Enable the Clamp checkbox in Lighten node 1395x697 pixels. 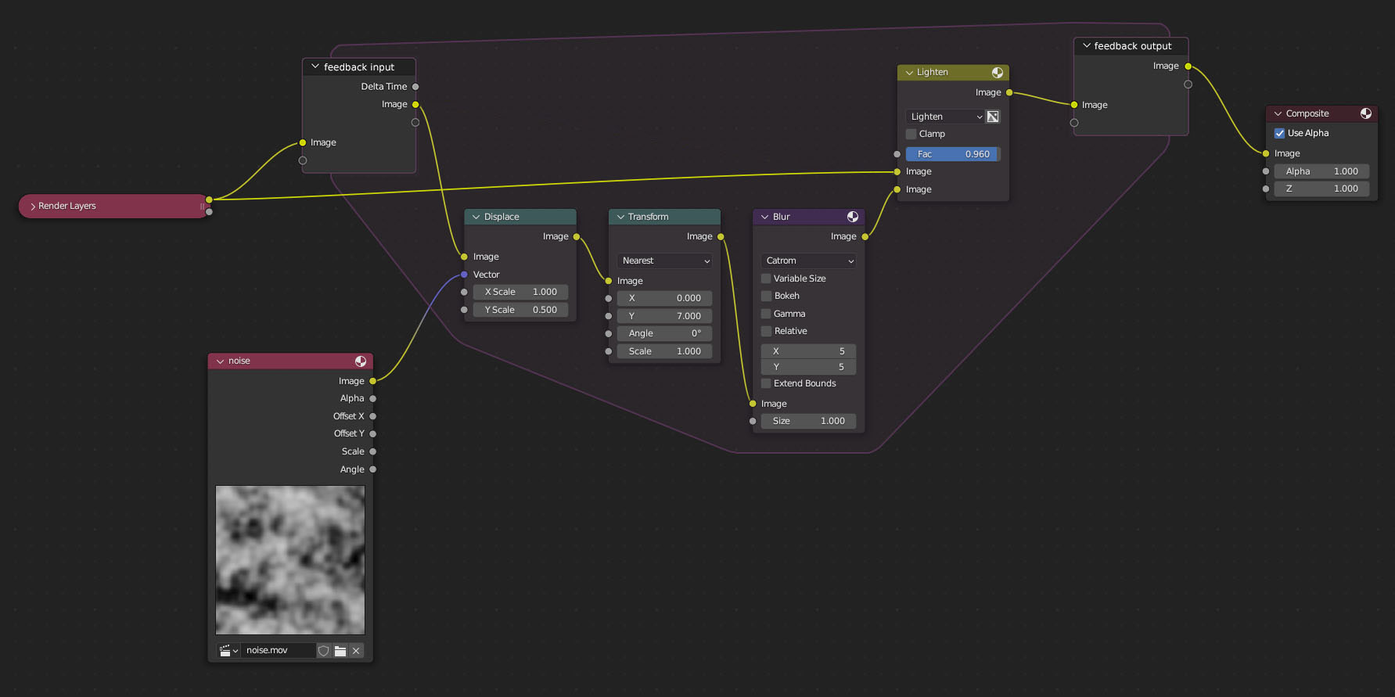[911, 134]
